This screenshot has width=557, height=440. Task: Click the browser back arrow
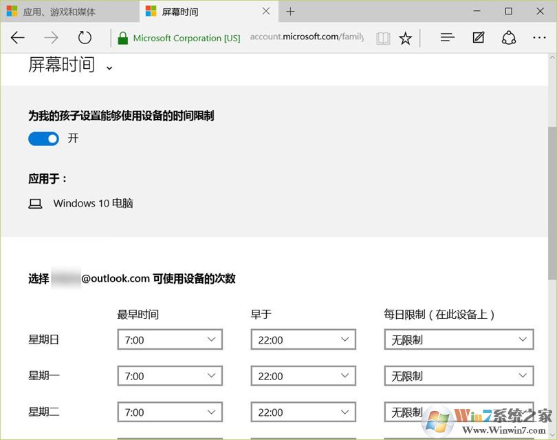18,38
